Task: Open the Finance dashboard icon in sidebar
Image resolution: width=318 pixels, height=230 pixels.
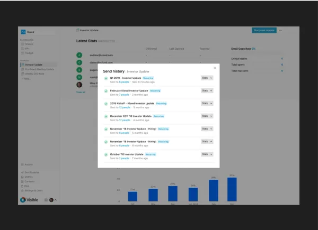Action: [22, 44]
